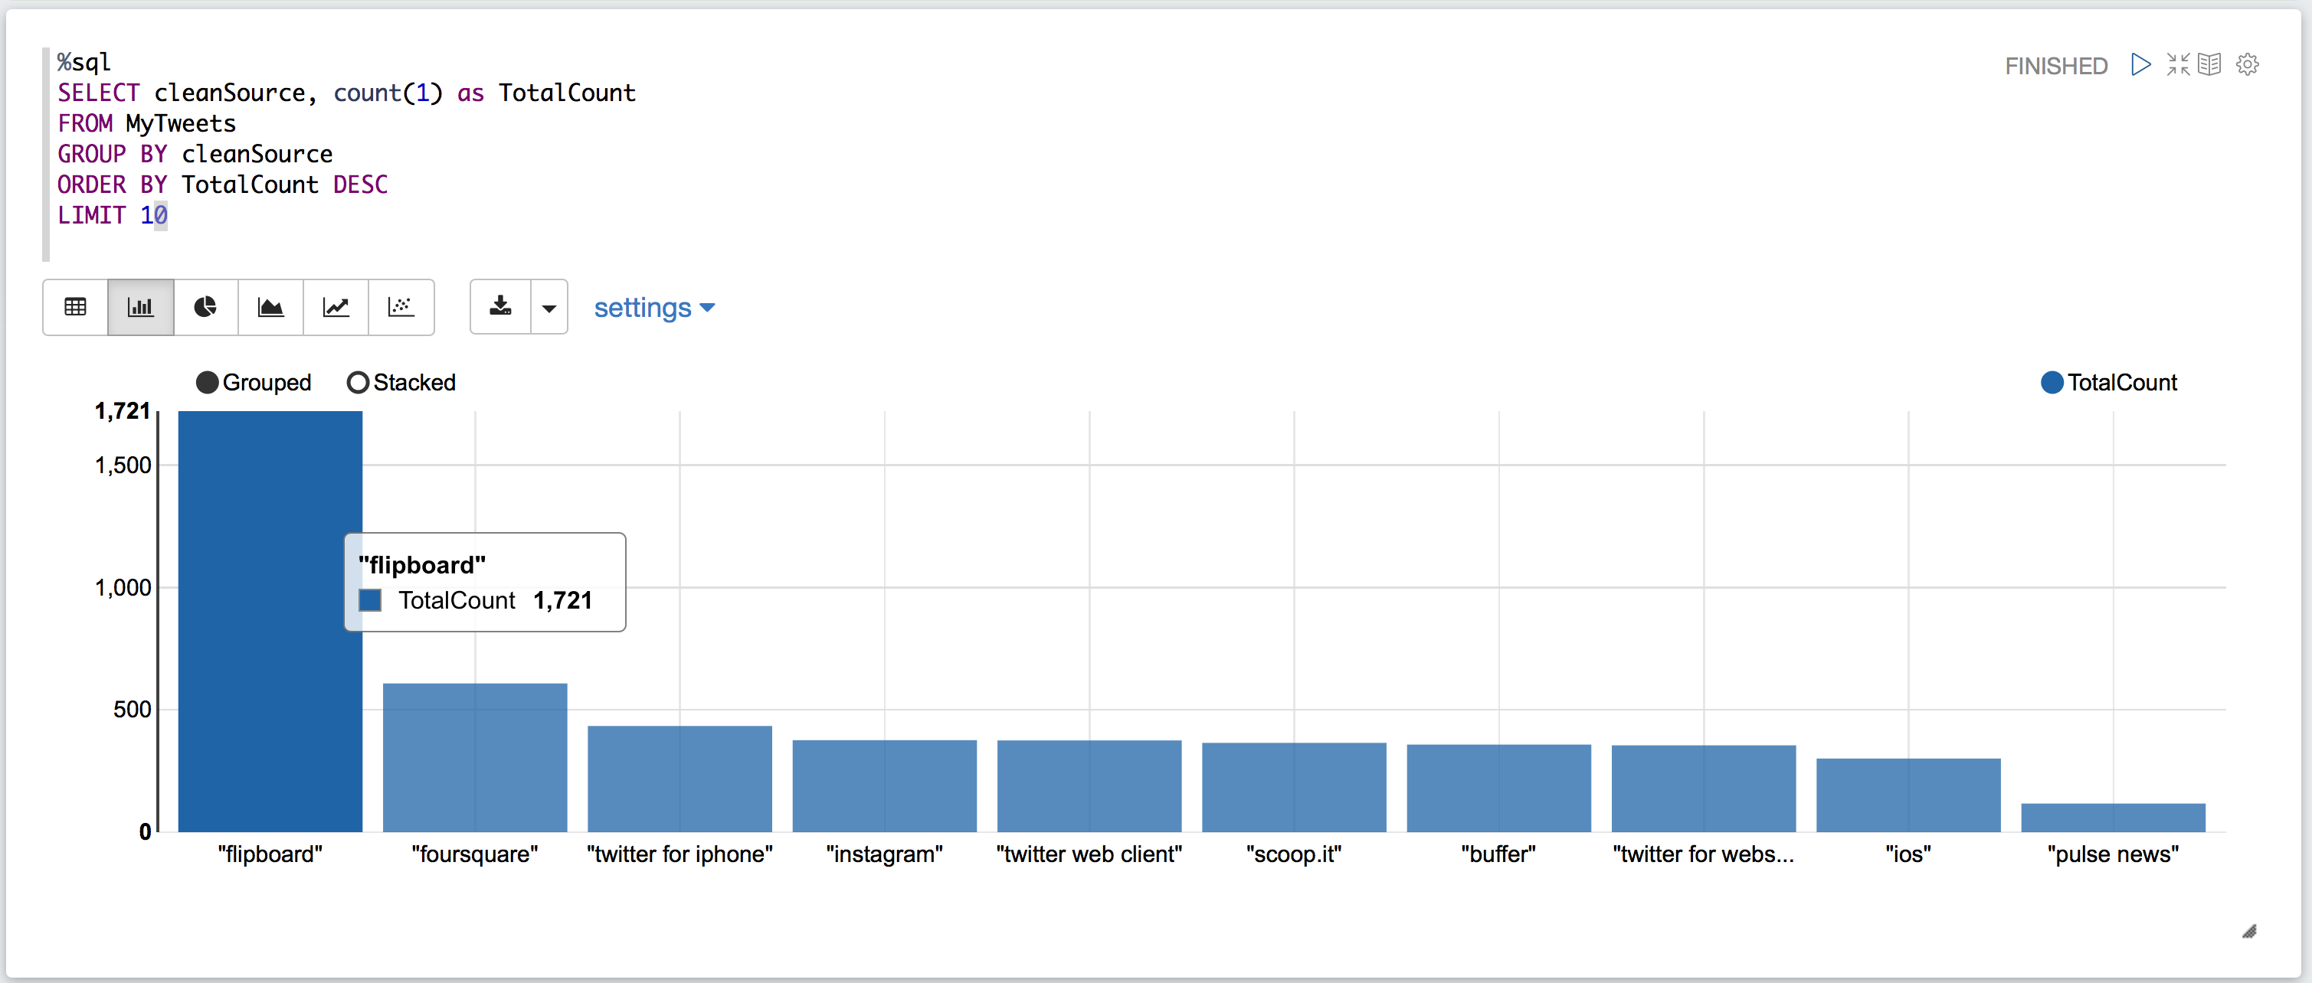Click the paragraph resize handle
This screenshot has height=983, width=2312.
pos(2249,932)
